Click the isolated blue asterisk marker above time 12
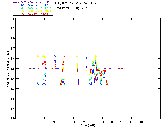Image resolution: width=165 pixels, height=132 pixels. (87, 57)
